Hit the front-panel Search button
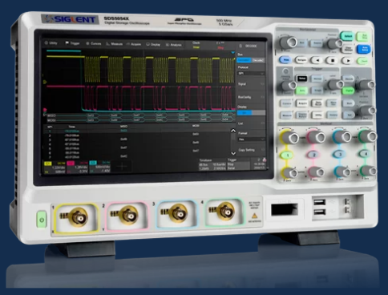The width and height of the screenshot is (388, 295). [x=317, y=43]
